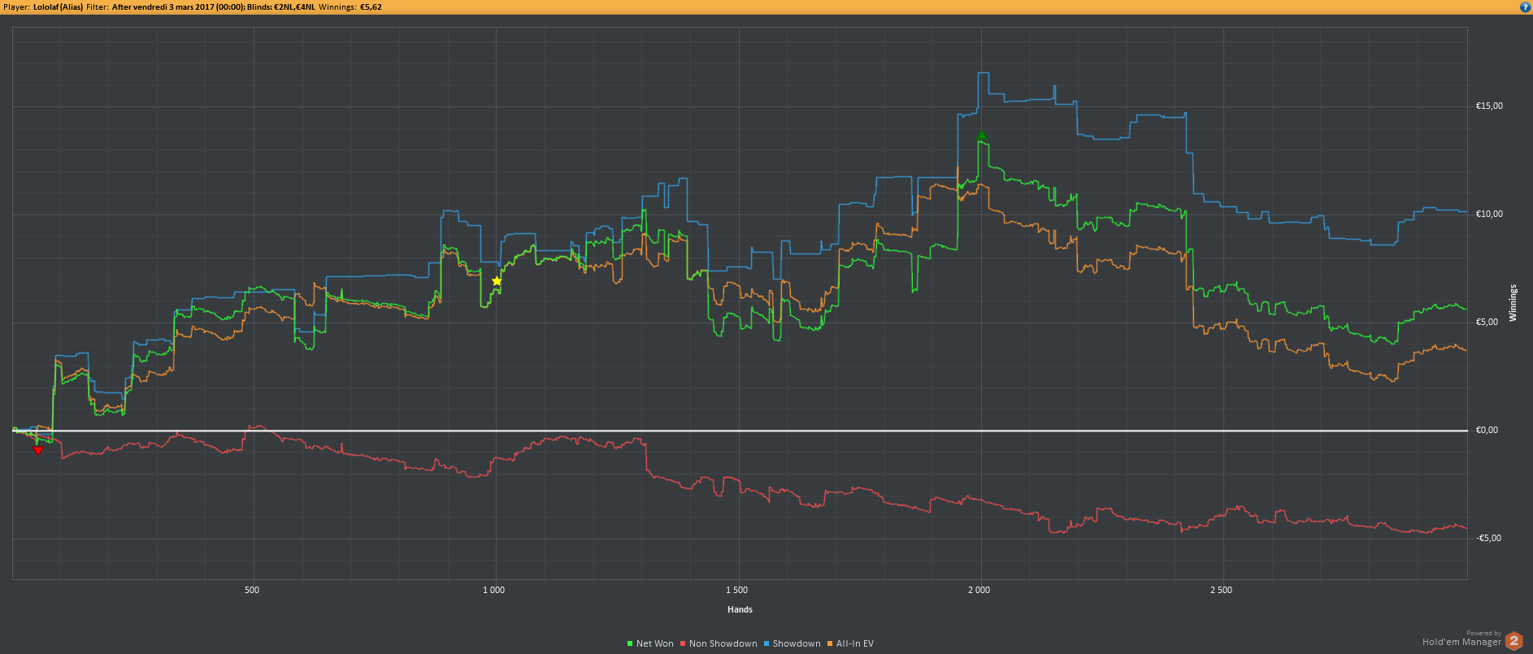Click the green Net Won legend swatch
The image size is (1533, 654).
coord(630,644)
